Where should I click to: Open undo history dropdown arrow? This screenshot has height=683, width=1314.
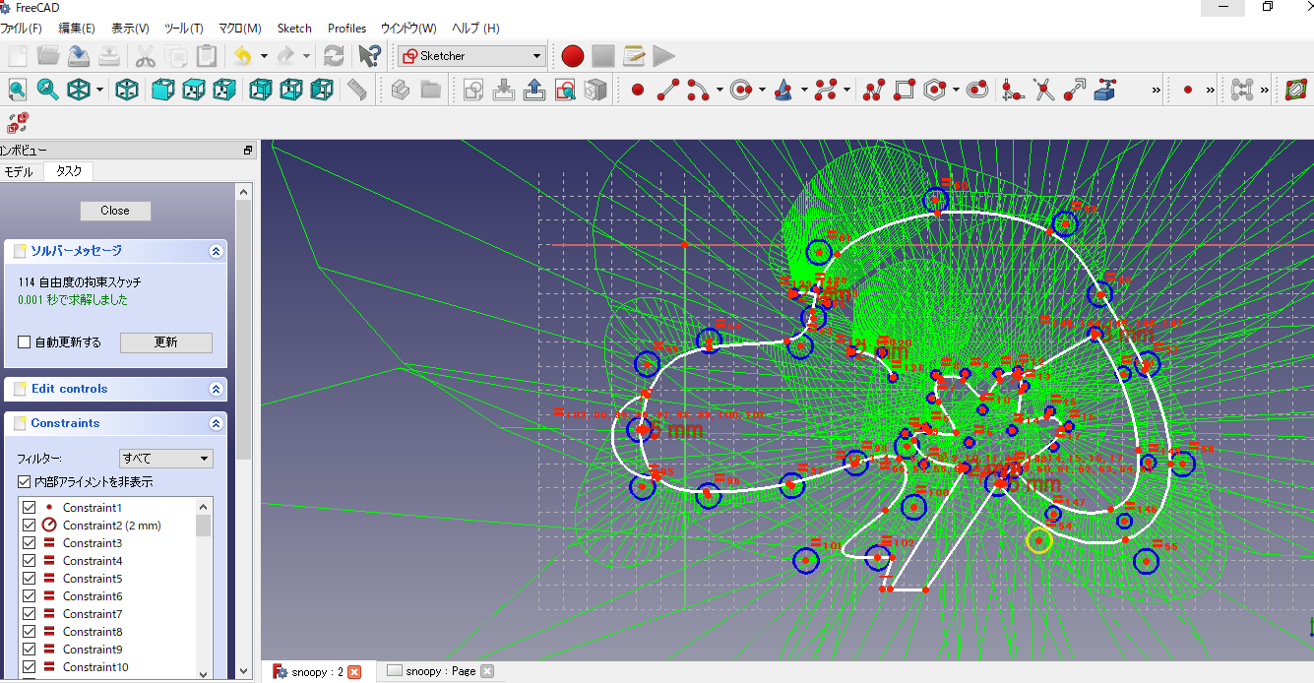(264, 56)
